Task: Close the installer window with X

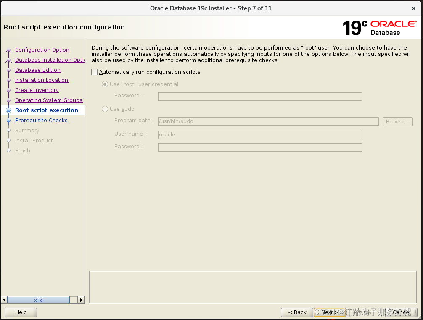Action: 414,9
